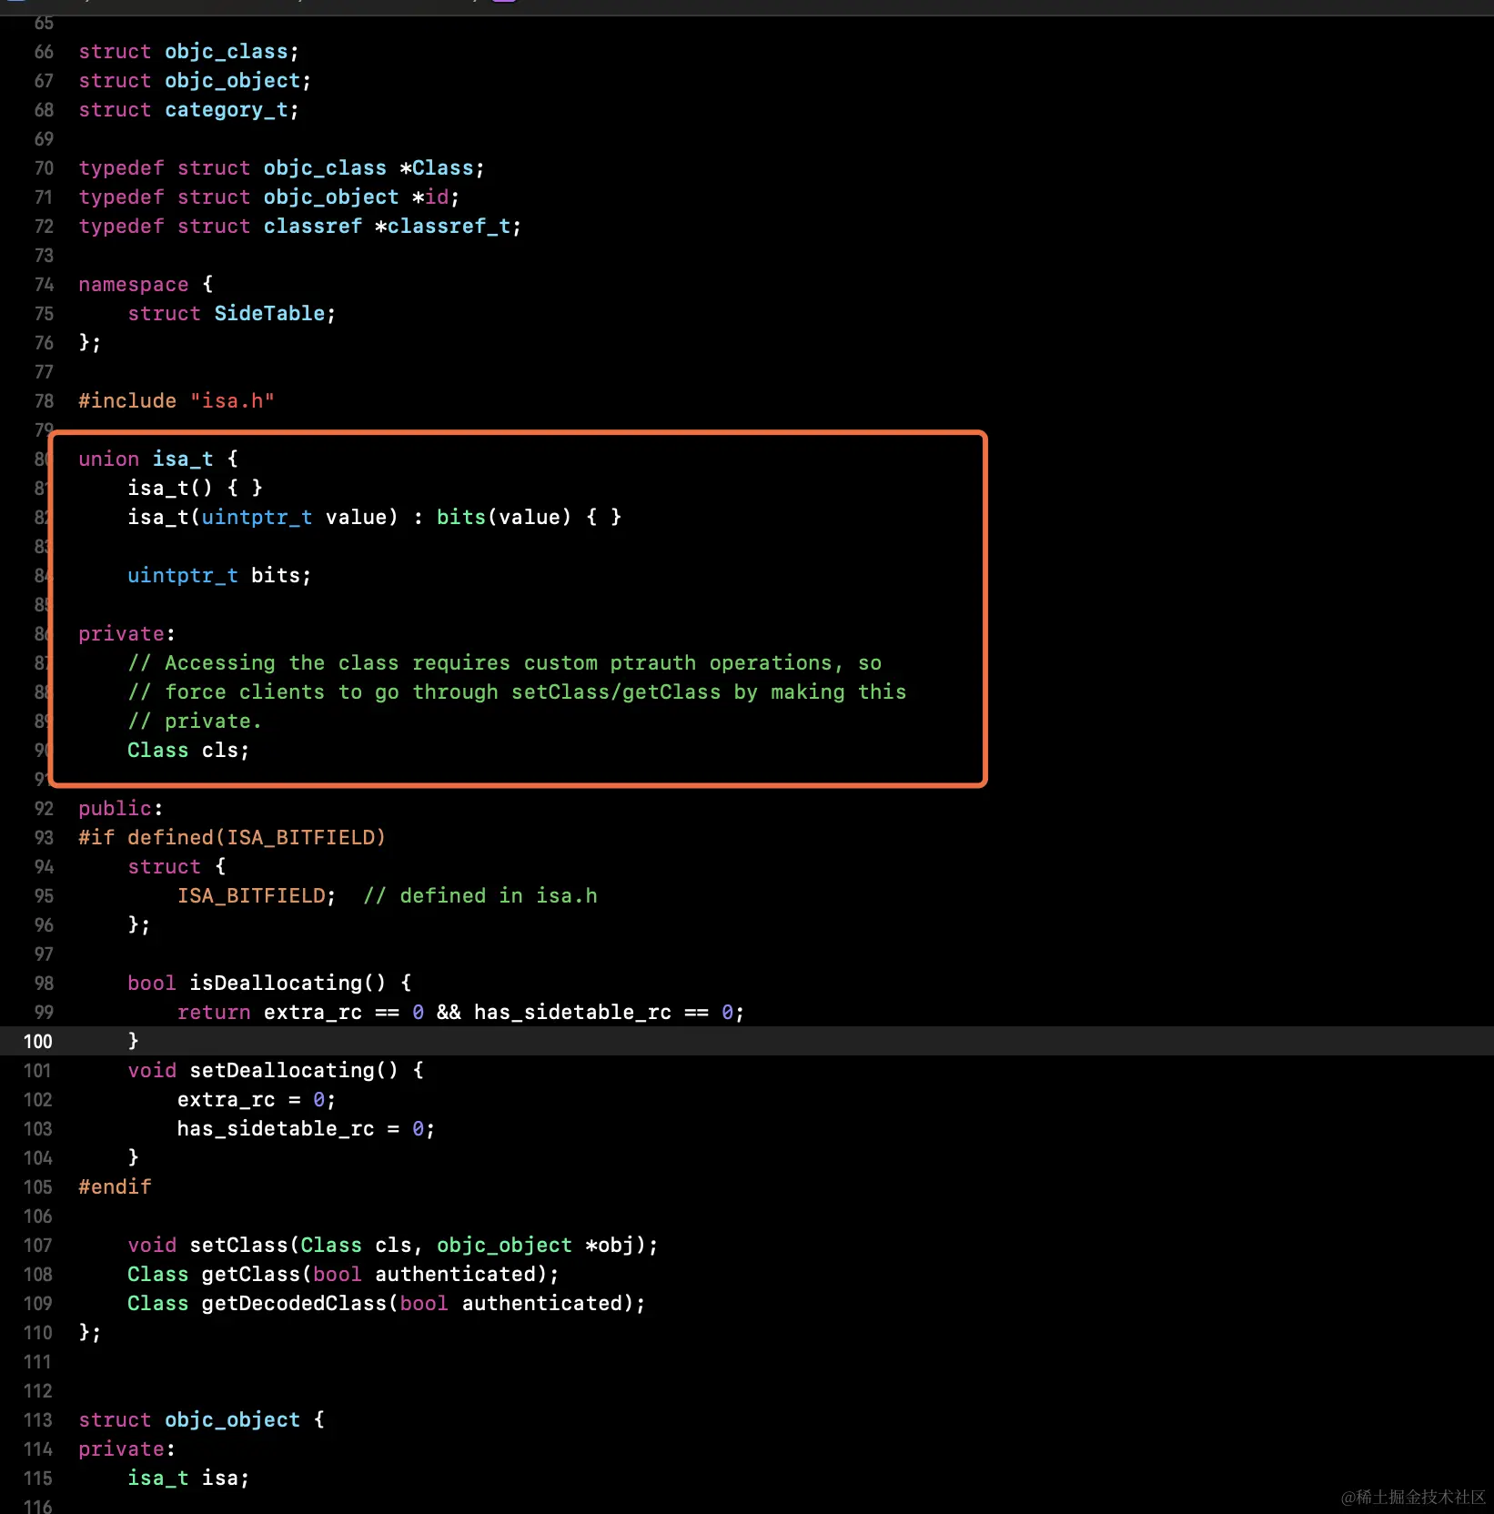Viewport: 1494px width, 1514px height.
Task: Click 'has_sidetable_rc = 0;' assignment
Action: (x=306, y=1129)
